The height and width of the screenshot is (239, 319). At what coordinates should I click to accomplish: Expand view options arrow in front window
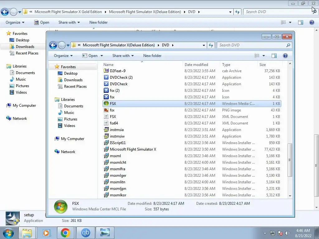click(x=264, y=56)
